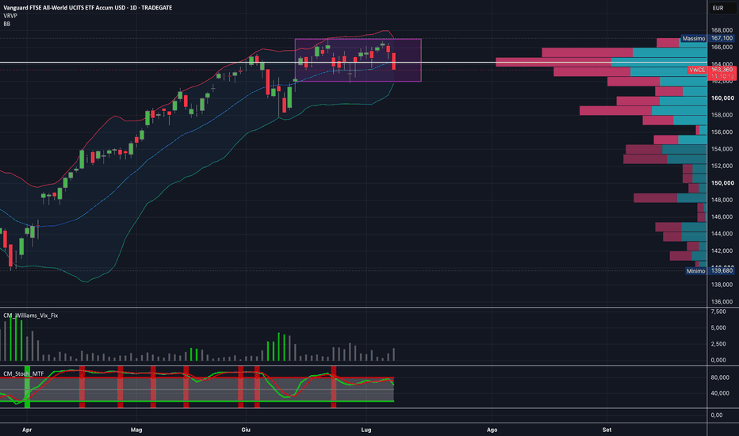Click the Lug label on the time axis
739x436 pixels.
tap(366, 430)
